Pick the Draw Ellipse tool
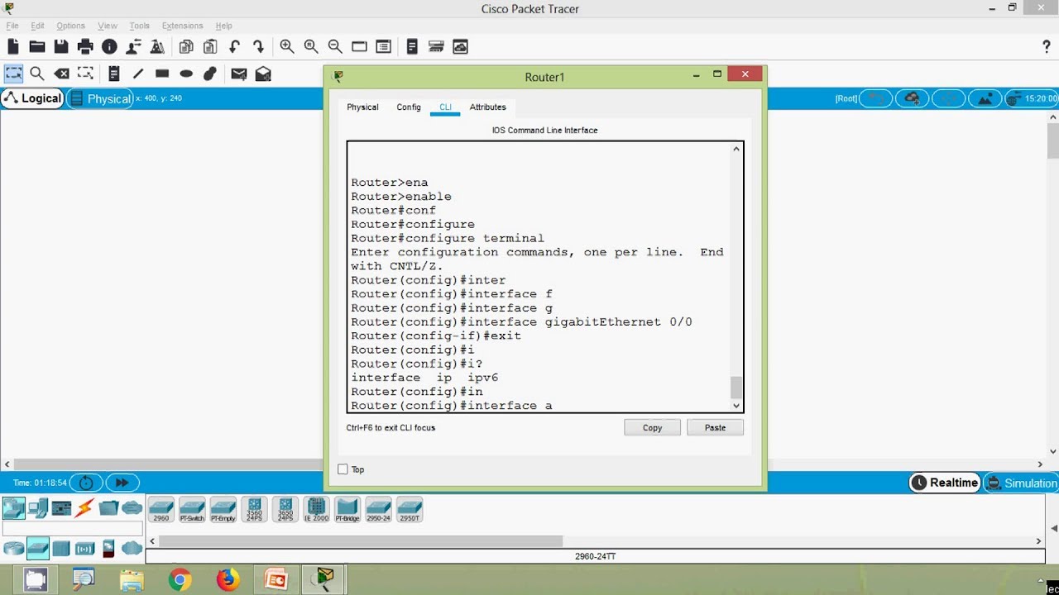Image resolution: width=1059 pixels, height=595 pixels. click(186, 74)
